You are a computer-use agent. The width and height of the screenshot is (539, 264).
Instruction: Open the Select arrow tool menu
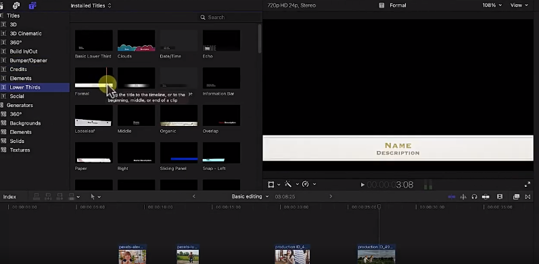95,196
